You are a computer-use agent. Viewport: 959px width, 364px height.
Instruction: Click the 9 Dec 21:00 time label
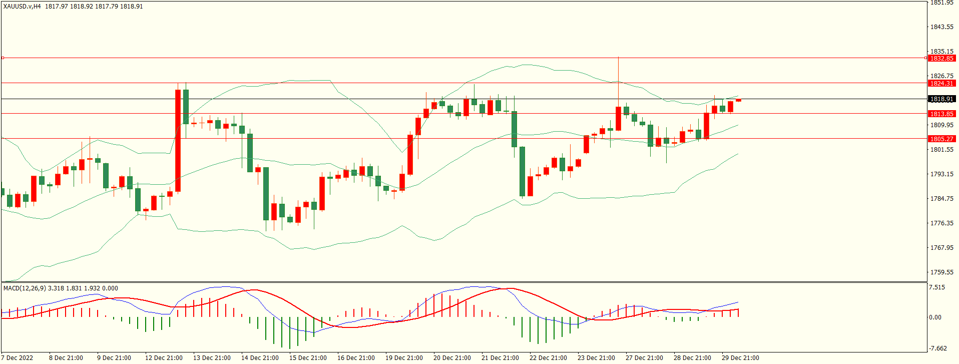(x=114, y=358)
